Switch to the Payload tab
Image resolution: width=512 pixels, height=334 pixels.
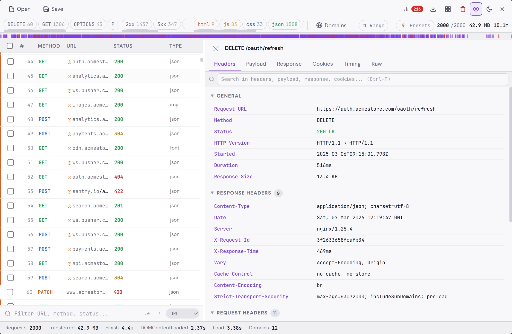256,64
